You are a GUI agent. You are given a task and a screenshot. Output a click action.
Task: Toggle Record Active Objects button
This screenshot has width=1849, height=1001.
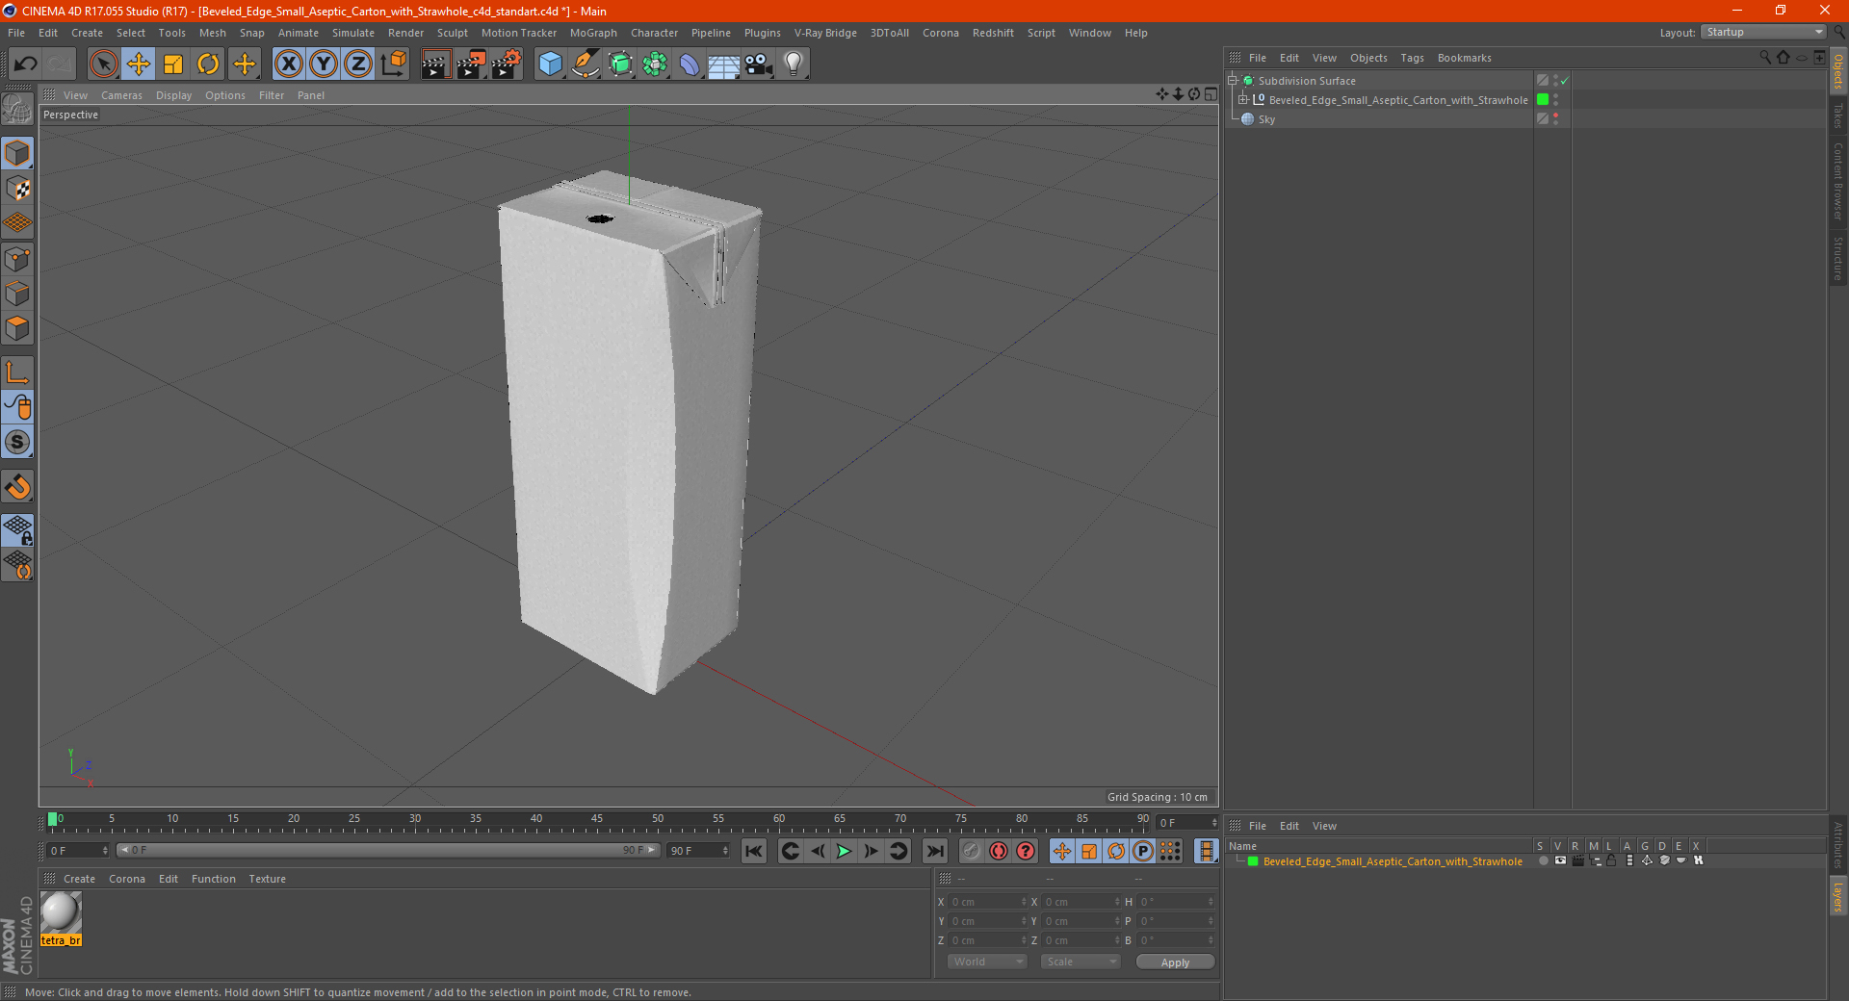pyautogui.click(x=972, y=851)
